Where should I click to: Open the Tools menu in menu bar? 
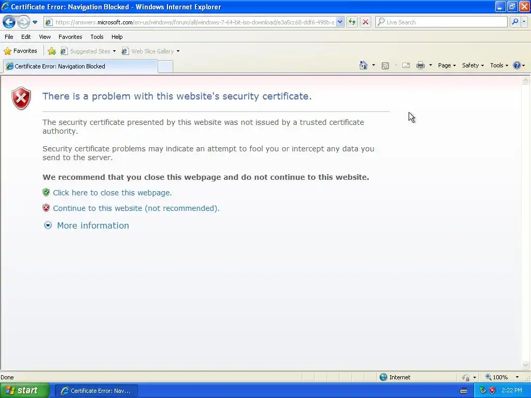[x=97, y=37]
